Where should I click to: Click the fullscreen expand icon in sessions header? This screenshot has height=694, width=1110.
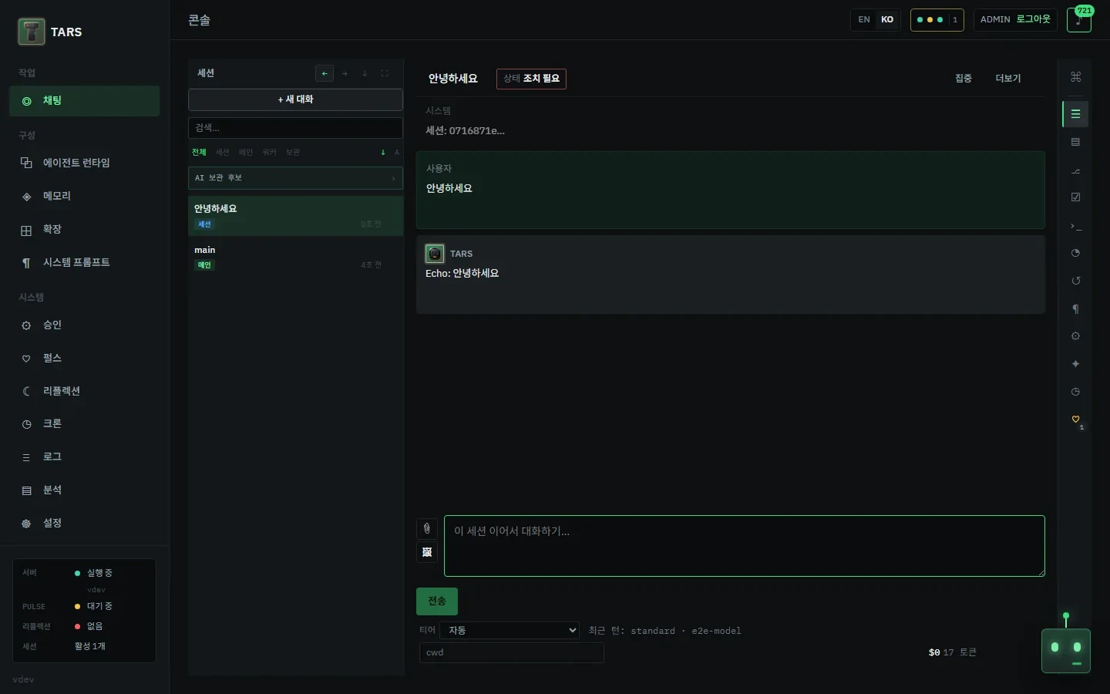(385, 73)
